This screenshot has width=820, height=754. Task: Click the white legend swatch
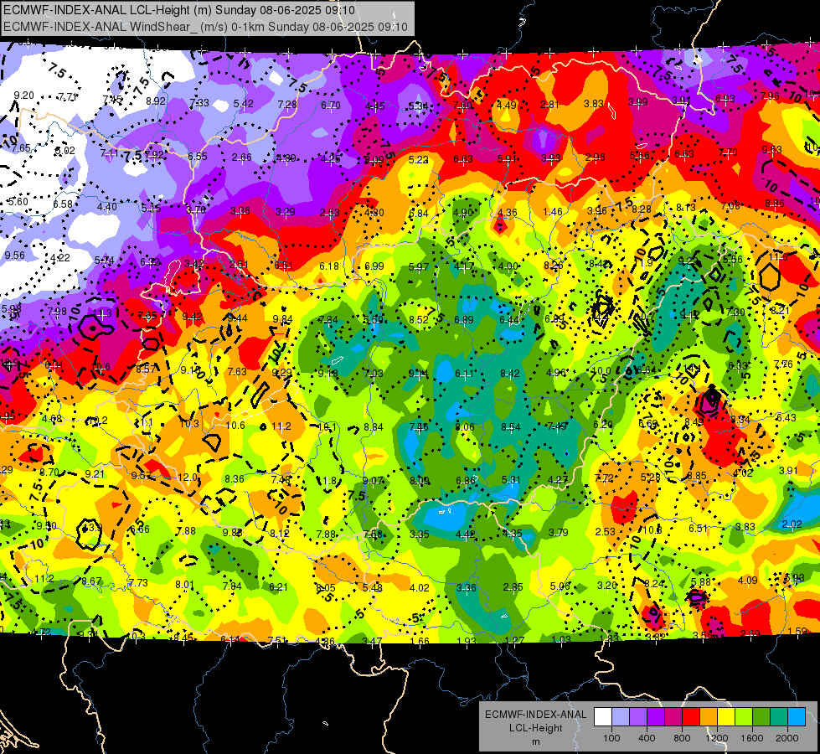pos(603,717)
